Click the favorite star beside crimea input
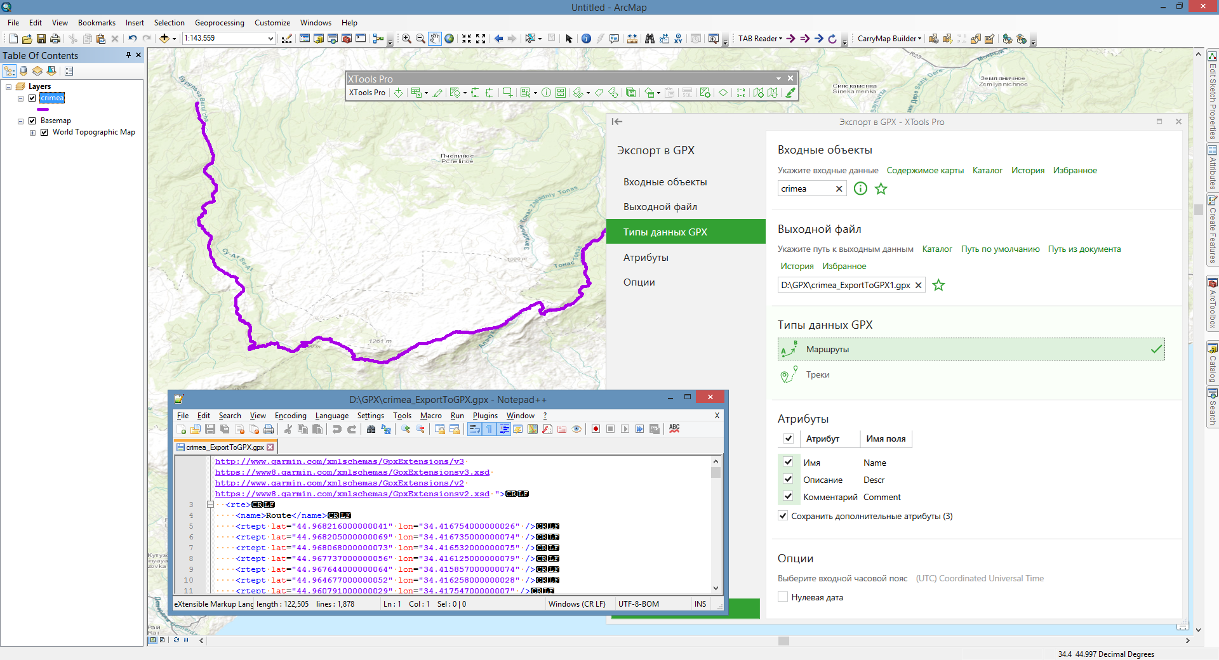 881,188
